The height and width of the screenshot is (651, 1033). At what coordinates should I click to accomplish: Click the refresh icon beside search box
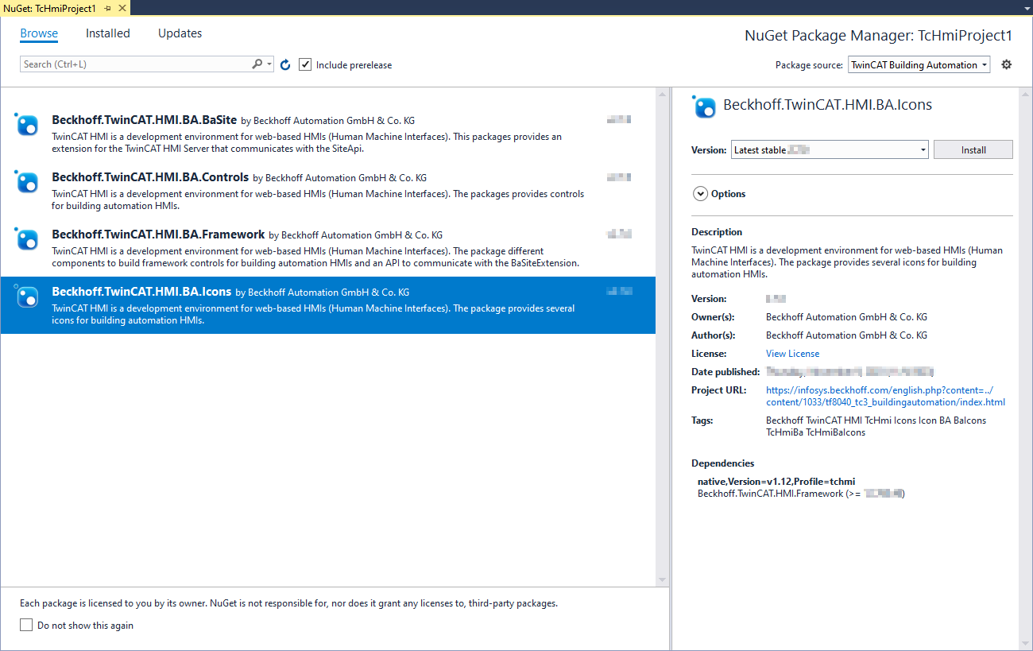point(286,65)
